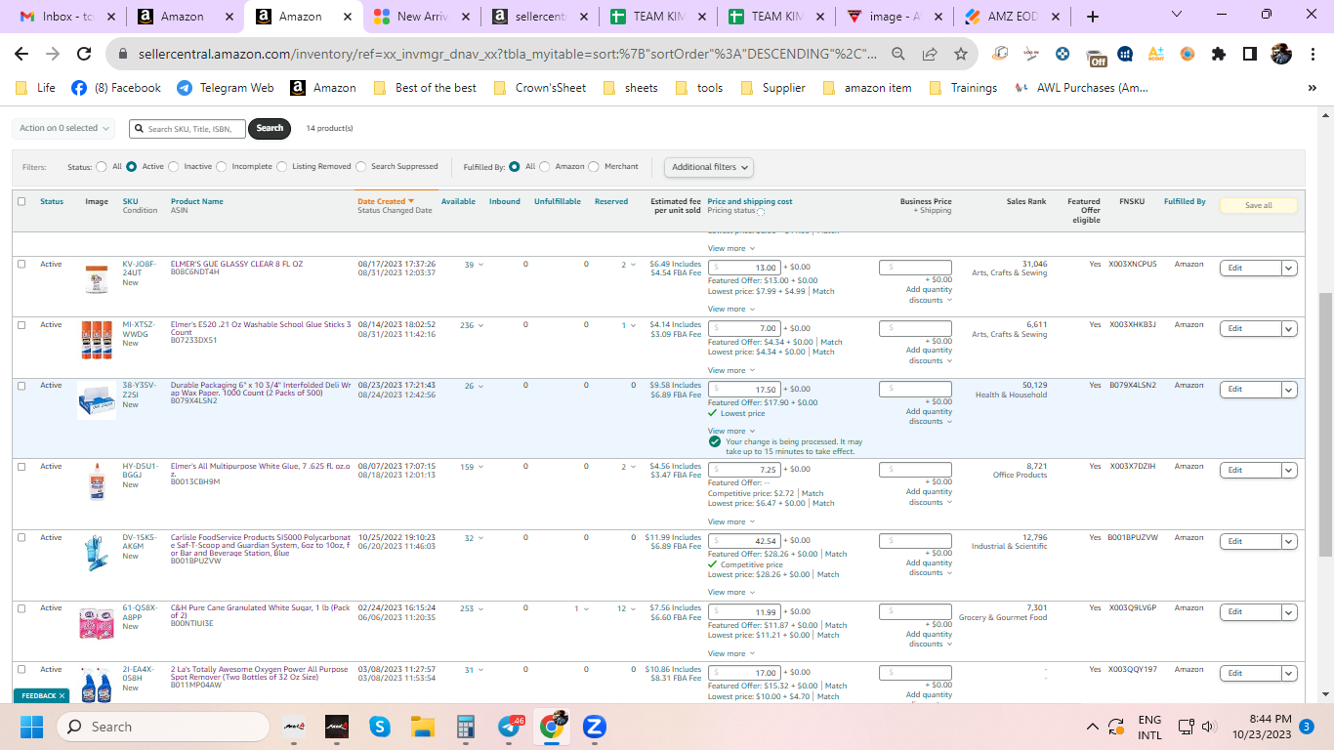
Task: Open the extension icon with the Off badge
Action: (1094, 56)
